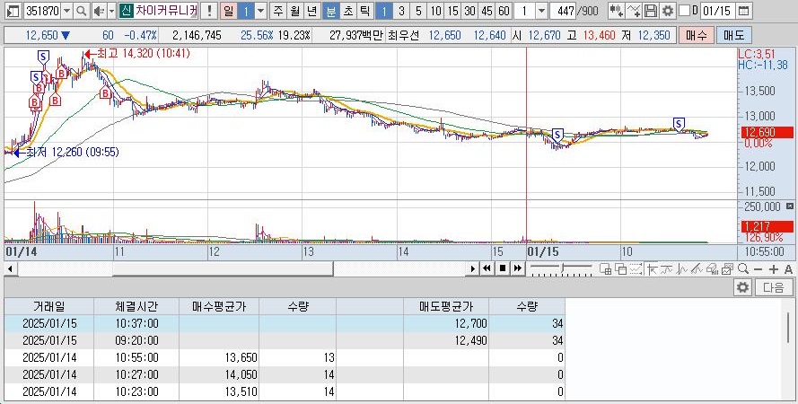Click the add line indicator icon
The image size is (798, 404).
(634, 11)
